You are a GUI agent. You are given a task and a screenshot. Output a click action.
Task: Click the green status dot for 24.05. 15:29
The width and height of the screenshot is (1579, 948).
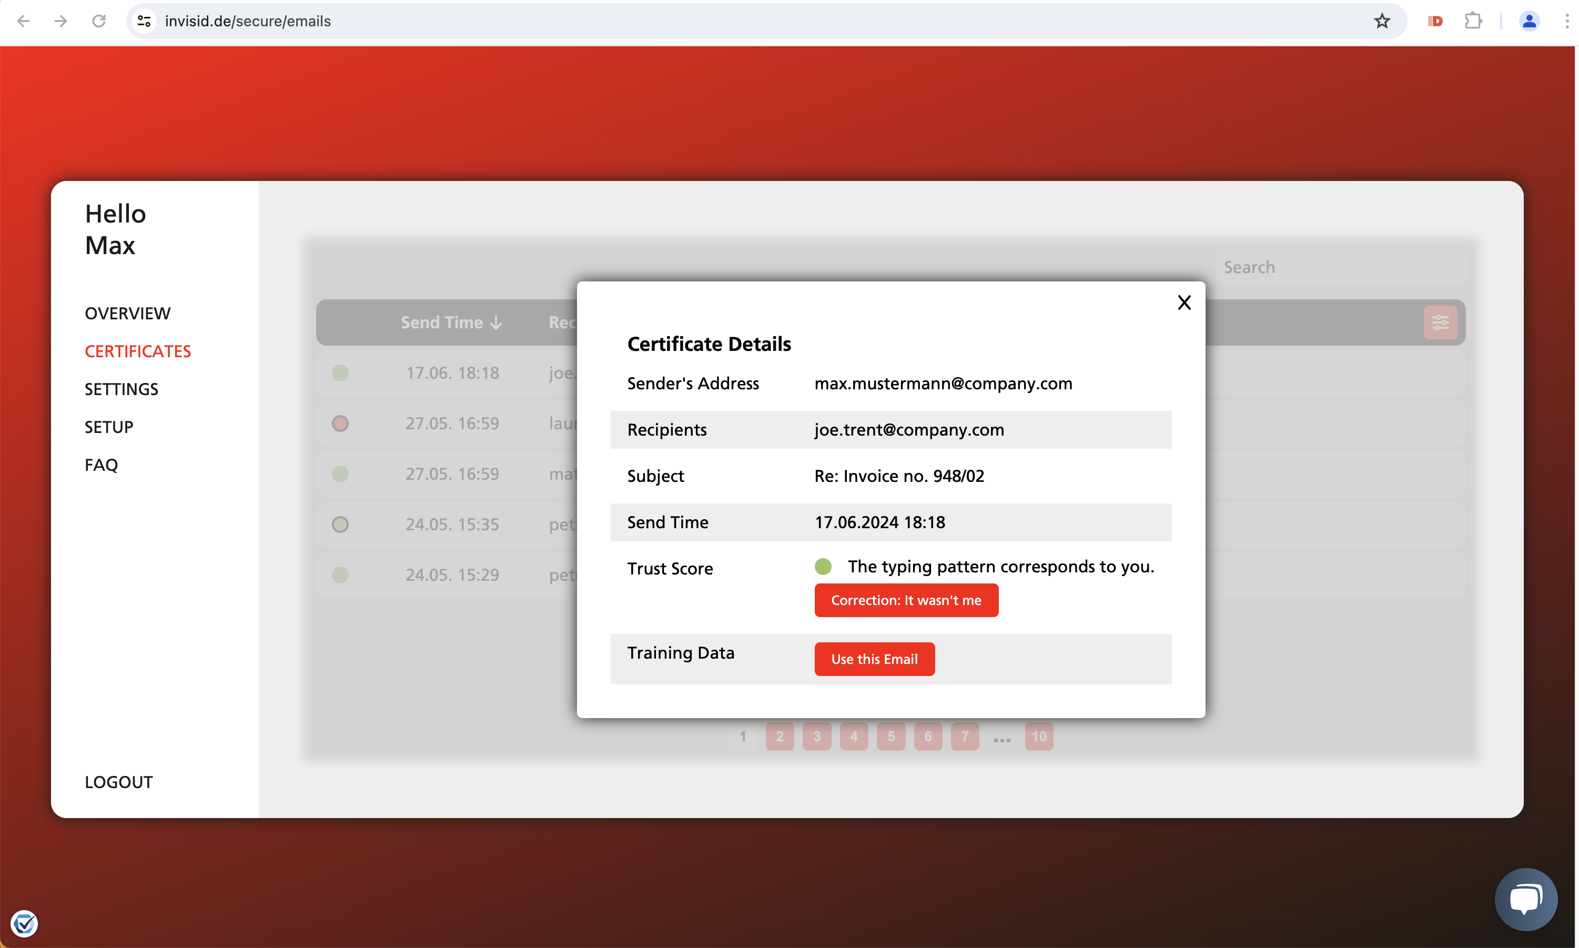(340, 575)
